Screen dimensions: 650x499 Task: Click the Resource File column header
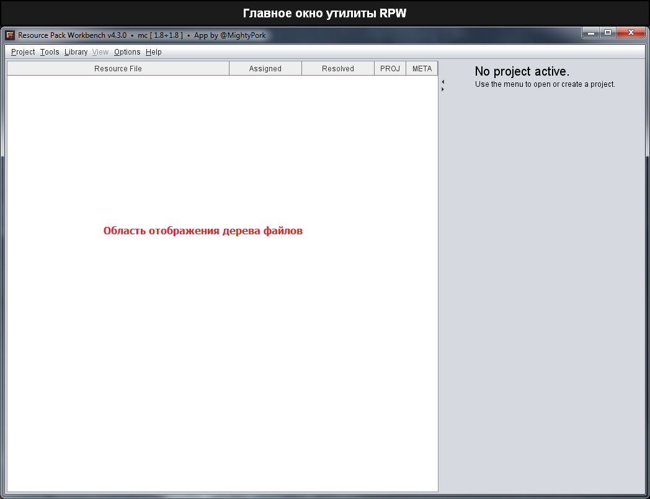point(118,69)
